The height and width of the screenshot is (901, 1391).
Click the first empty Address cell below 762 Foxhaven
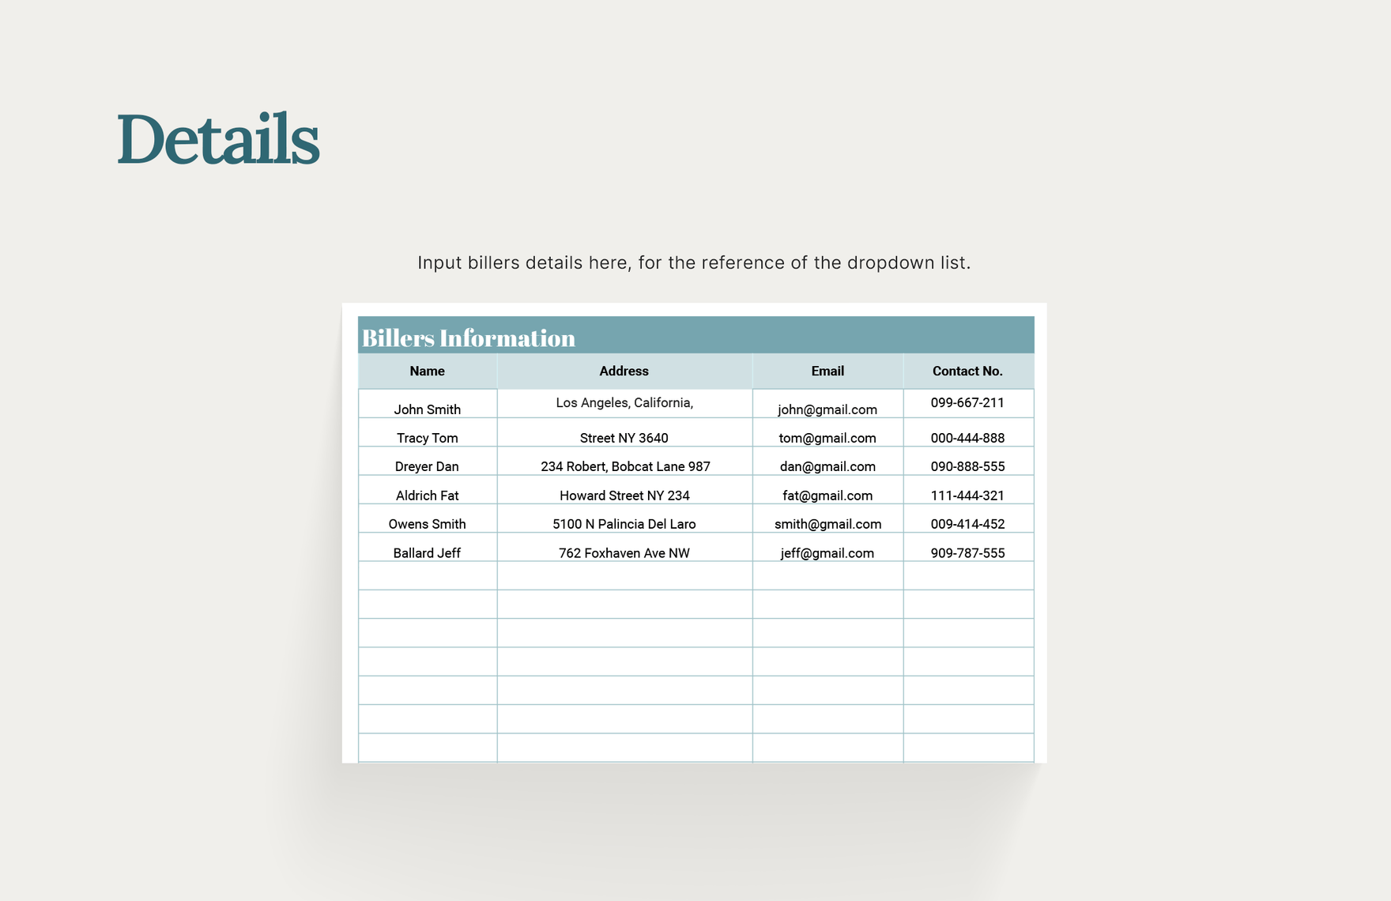624,575
